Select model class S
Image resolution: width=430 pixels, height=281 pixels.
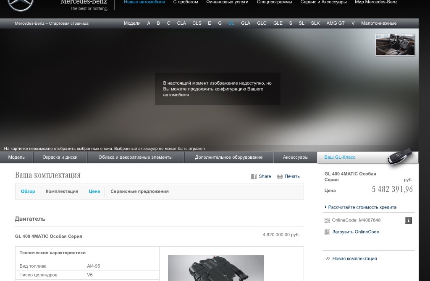[291, 23]
